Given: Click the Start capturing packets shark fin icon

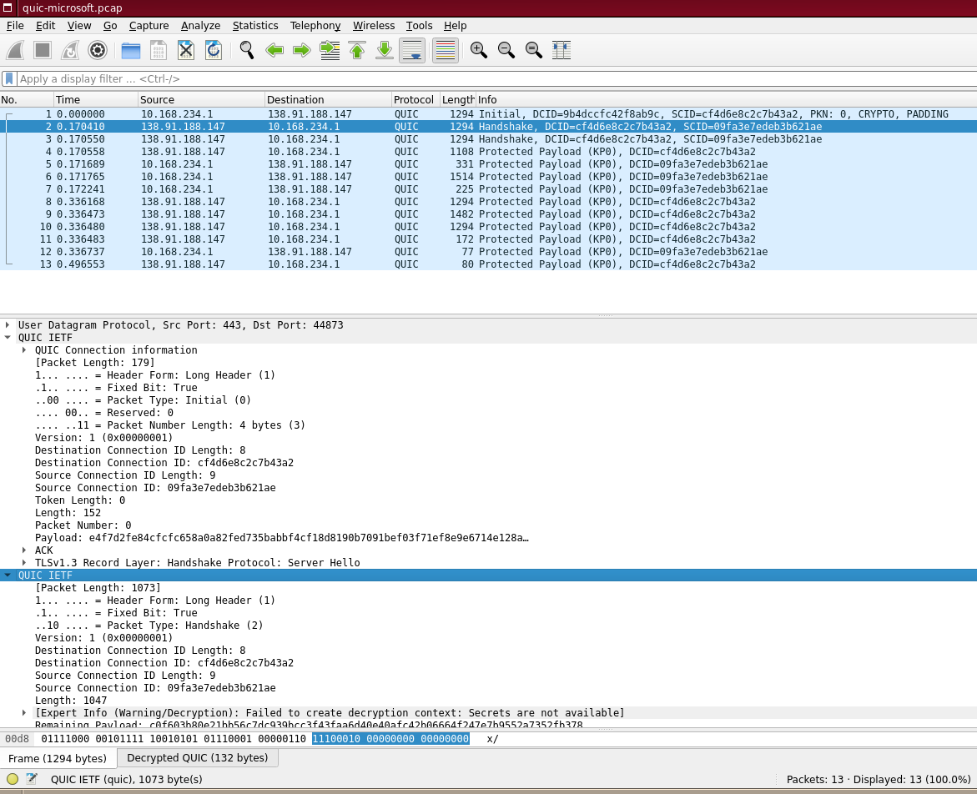Looking at the screenshot, I should [x=16, y=50].
